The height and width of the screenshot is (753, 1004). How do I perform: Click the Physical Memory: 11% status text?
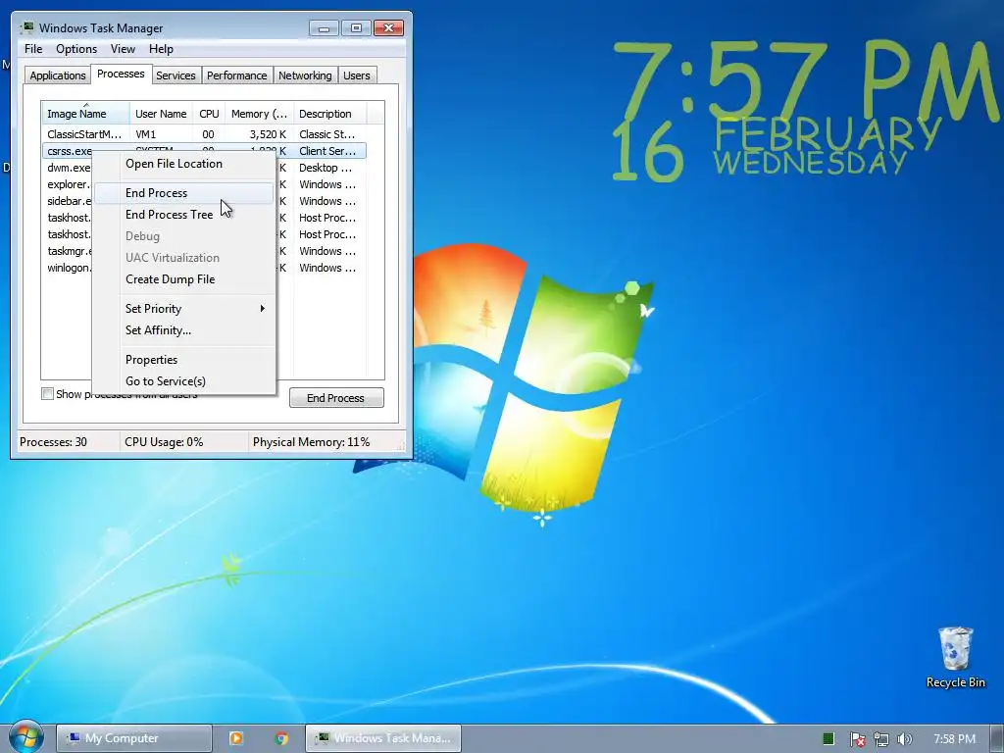(311, 442)
